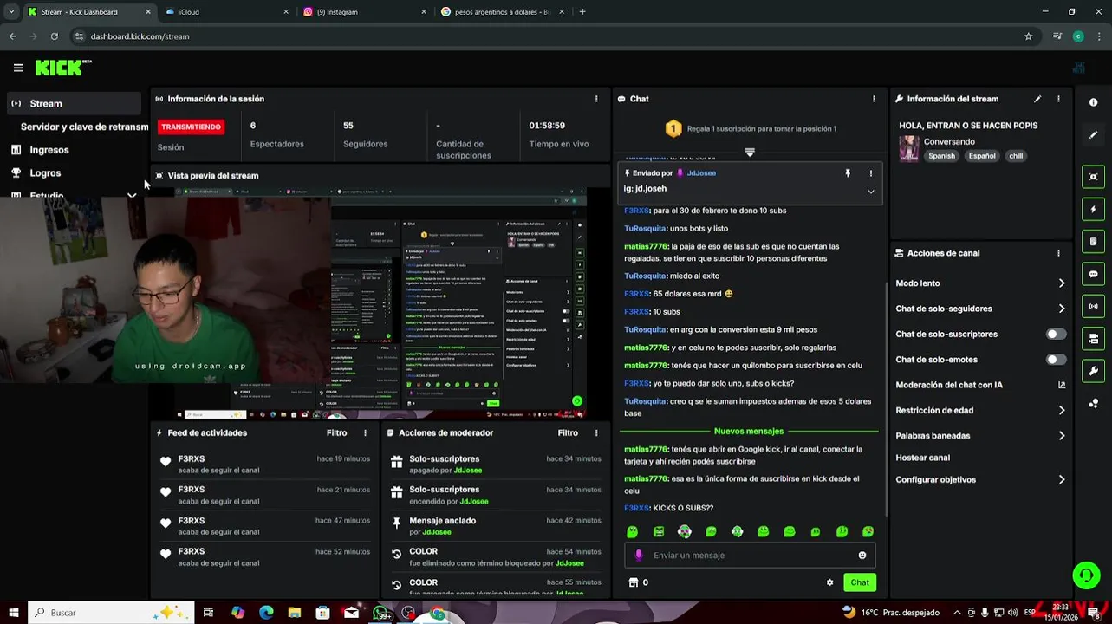Click Hostear canal
The image size is (1112, 624).
[922, 458]
